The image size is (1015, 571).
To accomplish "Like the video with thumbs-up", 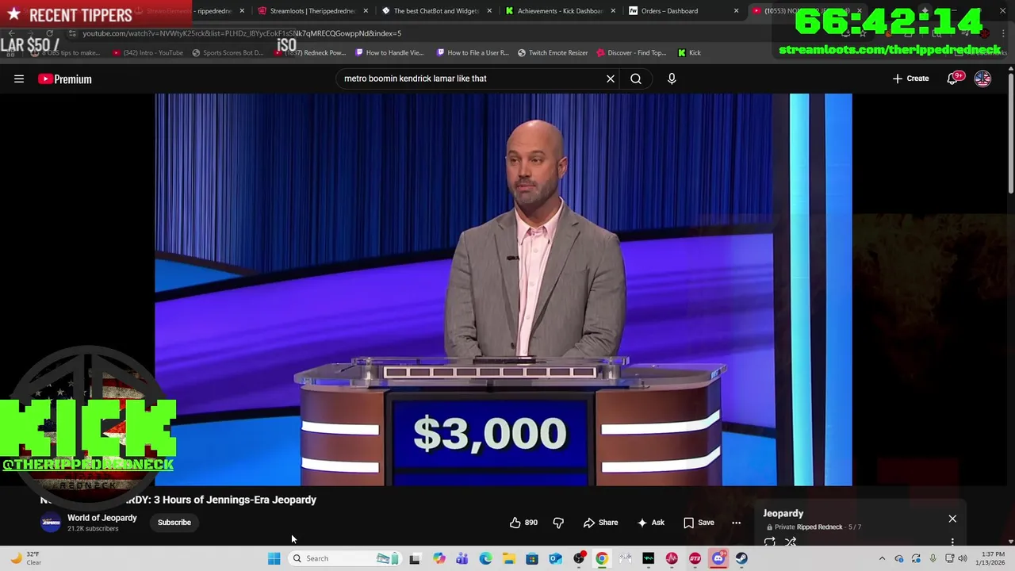I will pyautogui.click(x=523, y=523).
